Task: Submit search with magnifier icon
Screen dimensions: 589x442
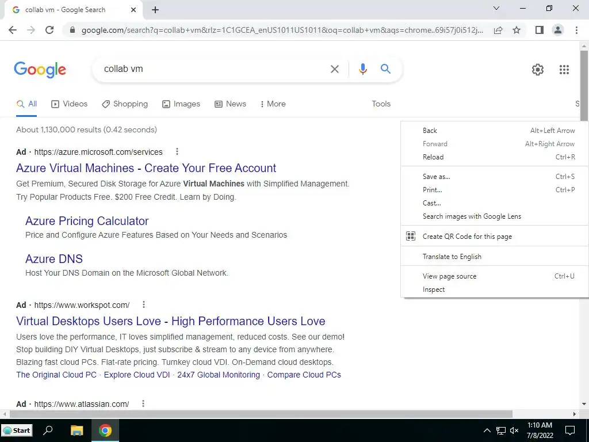Action: (x=385, y=69)
